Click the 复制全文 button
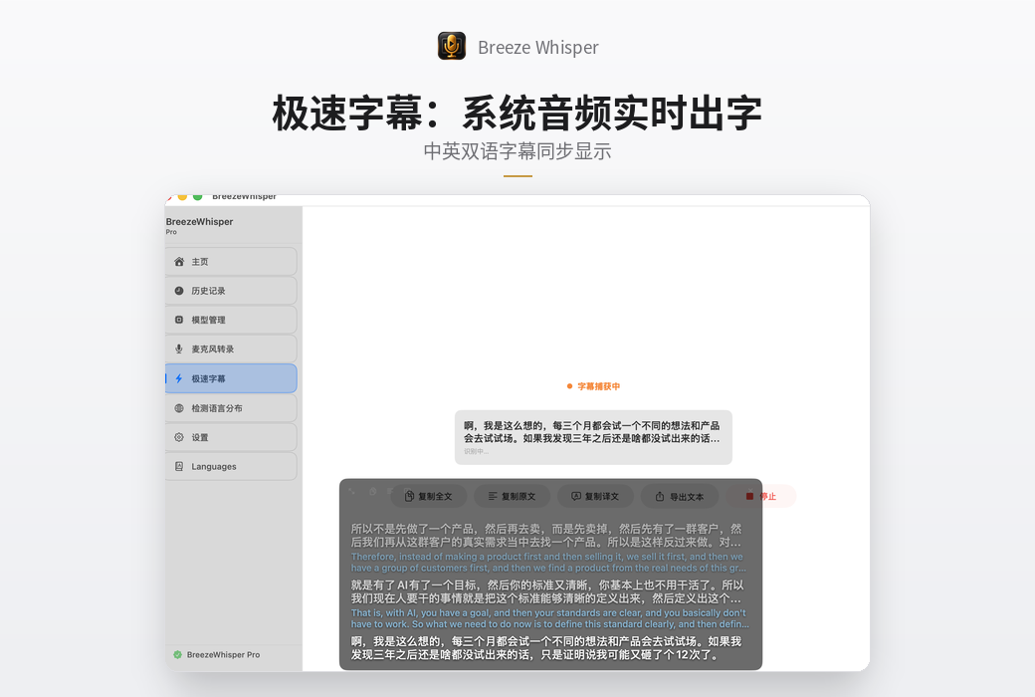 click(429, 496)
